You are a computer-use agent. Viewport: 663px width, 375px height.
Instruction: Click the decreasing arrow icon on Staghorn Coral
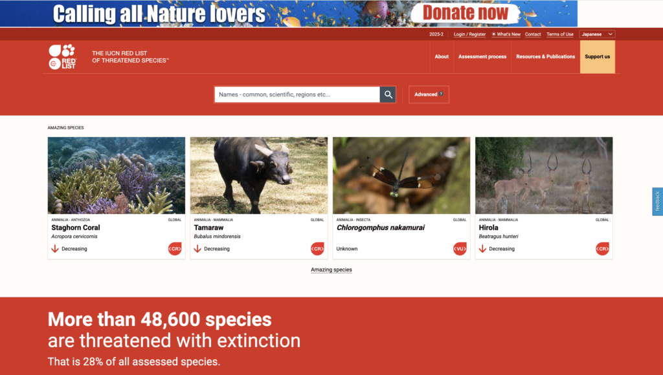(x=55, y=249)
